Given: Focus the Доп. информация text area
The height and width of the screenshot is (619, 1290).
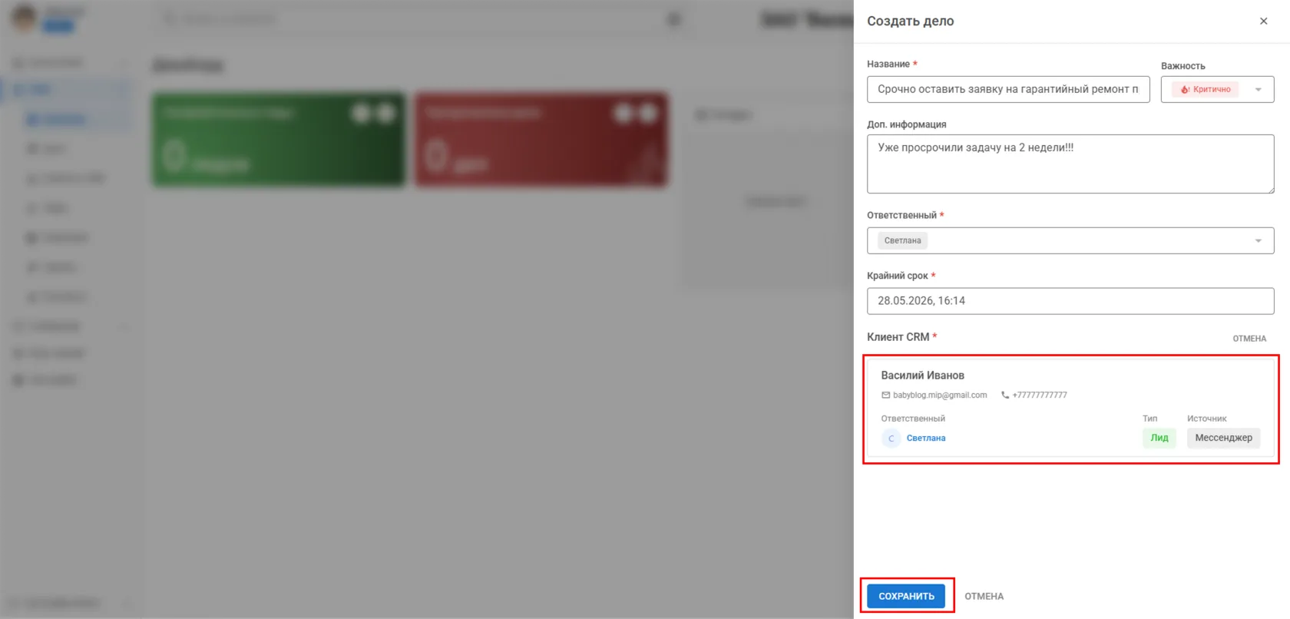Looking at the screenshot, I should tap(1070, 164).
